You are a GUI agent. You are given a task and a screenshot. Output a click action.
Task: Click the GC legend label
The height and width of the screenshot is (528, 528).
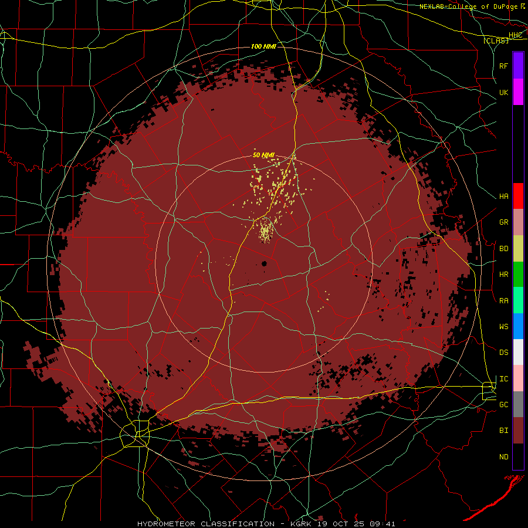click(x=503, y=405)
